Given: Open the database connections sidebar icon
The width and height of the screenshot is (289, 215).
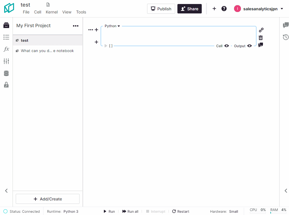Looking at the screenshot, I should [6, 73].
